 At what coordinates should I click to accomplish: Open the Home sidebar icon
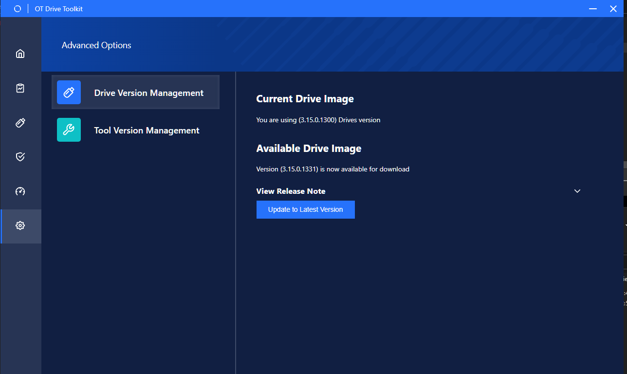coord(20,54)
